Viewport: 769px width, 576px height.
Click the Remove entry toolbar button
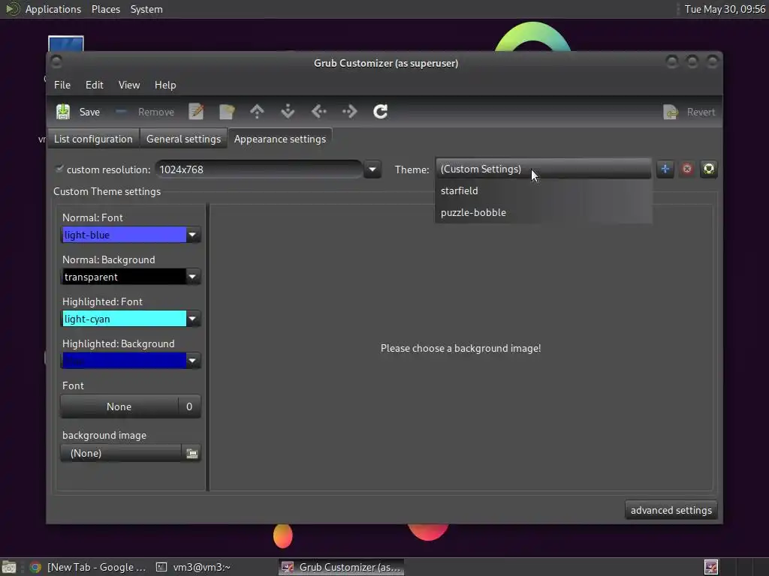(145, 112)
